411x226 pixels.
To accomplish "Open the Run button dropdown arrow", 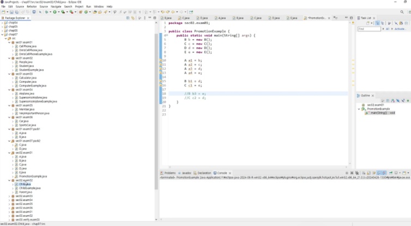I will (58, 12).
